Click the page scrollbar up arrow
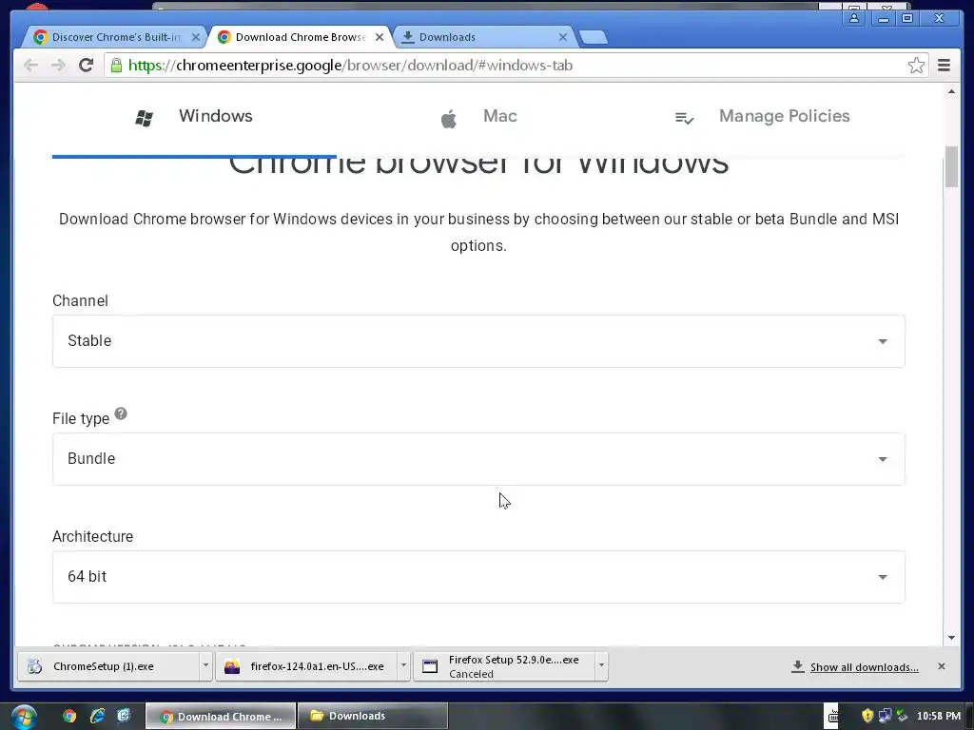Image resolution: width=974 pixels, height=730 pixels. tap(951, 92)
